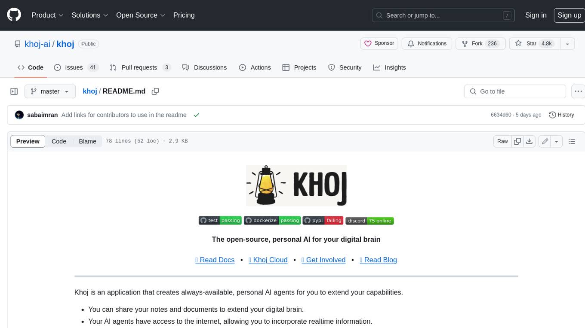Open the Security tab

click(x=345, y=67)
